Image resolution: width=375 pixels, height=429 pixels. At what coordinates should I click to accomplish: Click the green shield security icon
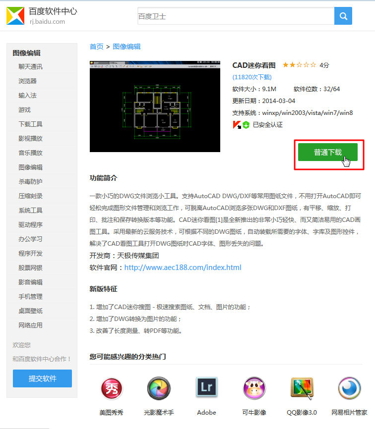coord(246,125)
